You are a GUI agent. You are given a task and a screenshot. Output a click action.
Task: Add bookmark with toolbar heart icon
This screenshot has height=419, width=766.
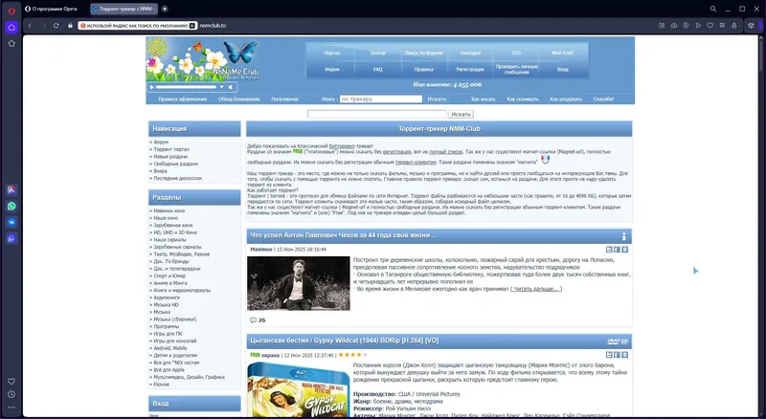coord(710,26)
